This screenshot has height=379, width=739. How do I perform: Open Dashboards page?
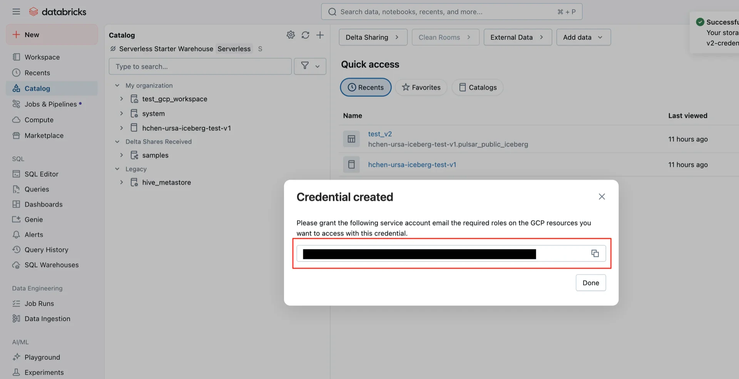(x=52, y=204)
